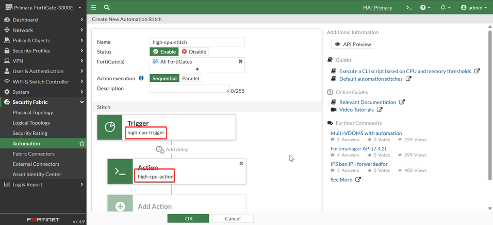Click external link icon beside Relevant Documentation

pos(402,102)
